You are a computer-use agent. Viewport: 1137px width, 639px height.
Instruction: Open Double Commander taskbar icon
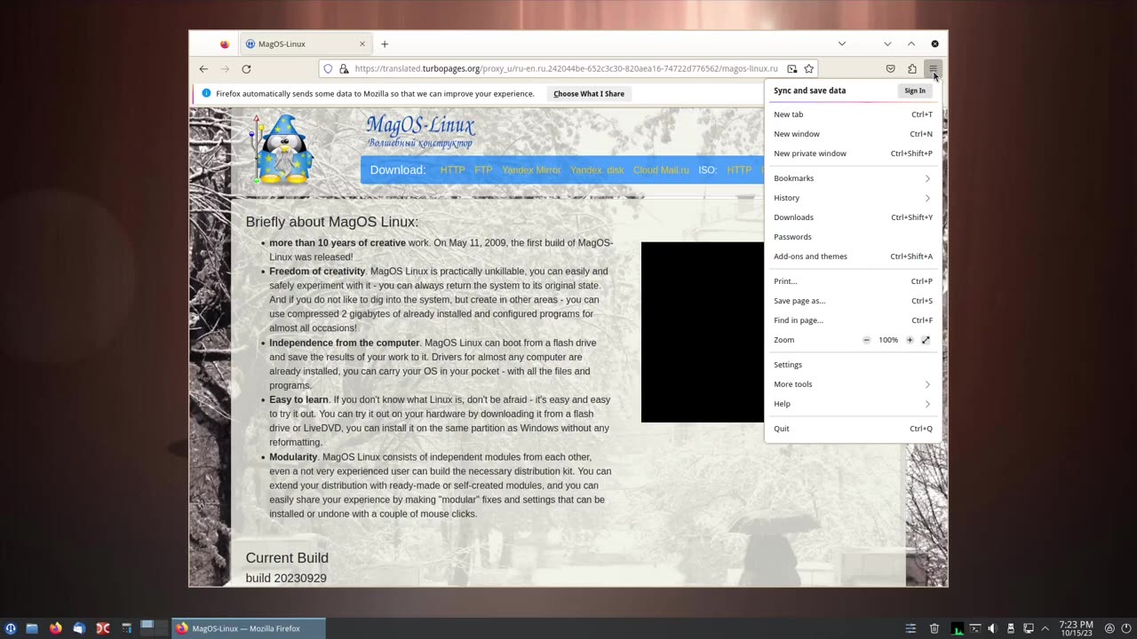point(103,628)
